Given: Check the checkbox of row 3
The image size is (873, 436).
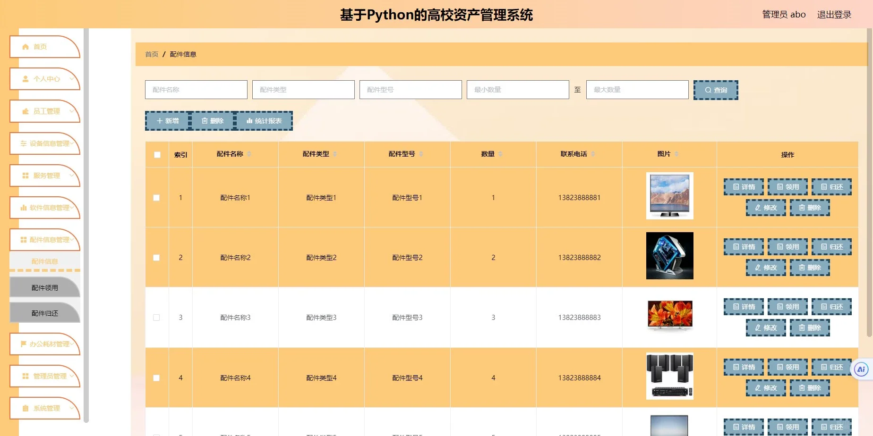Looking at the screenshot, I should tap(156, 318).
